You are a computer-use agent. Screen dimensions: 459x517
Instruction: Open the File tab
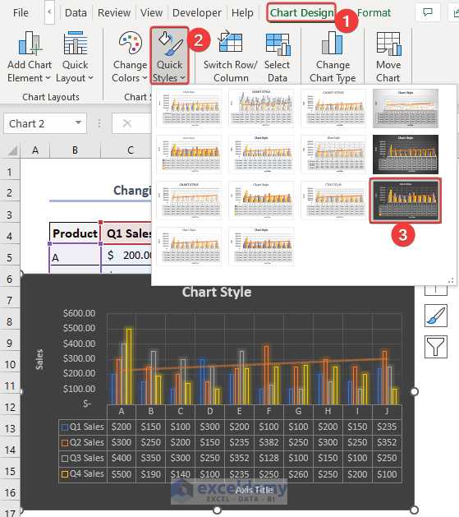(x=21, y=12)
